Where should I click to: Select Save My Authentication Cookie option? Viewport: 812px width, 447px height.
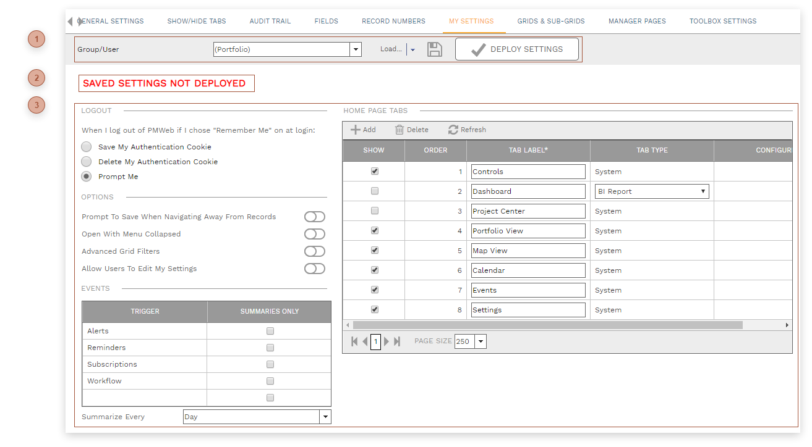pyautogui.click(x=87, y=147)
